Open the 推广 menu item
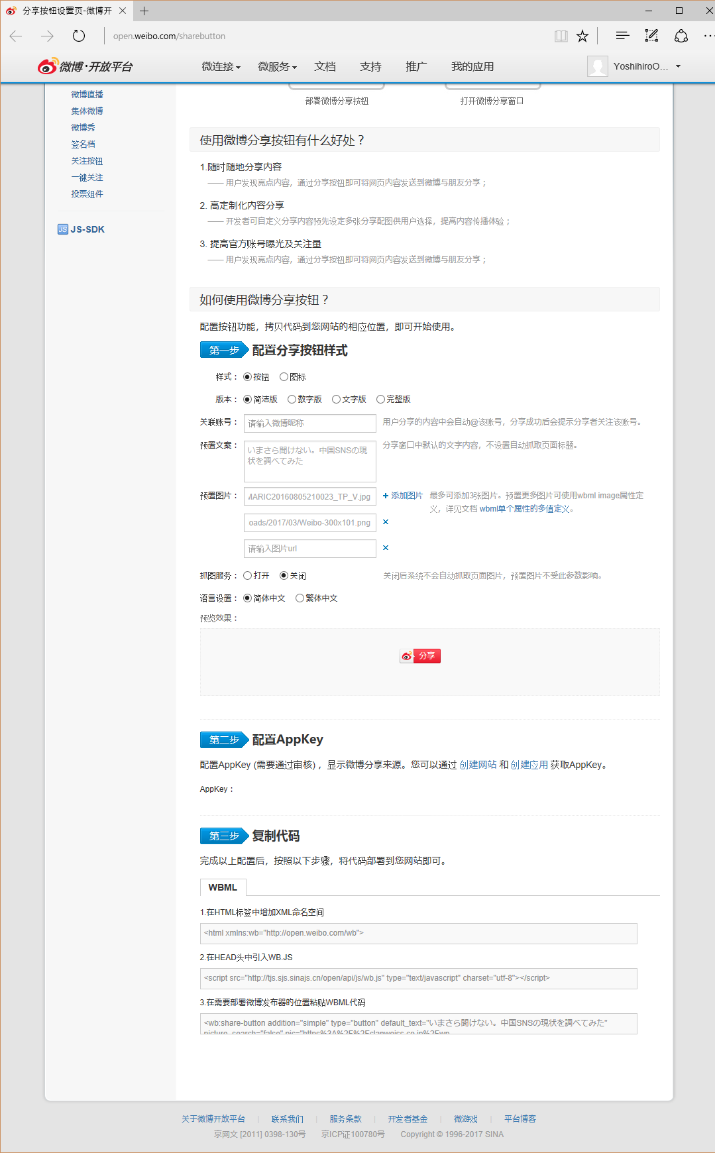The image size is (715, 1153). click(x=416, y=66)
